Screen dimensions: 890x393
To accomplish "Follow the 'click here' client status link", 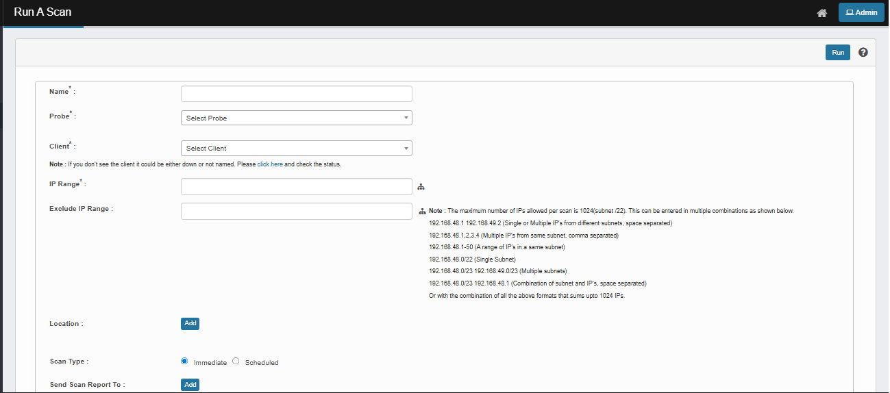I will point(270,164).
